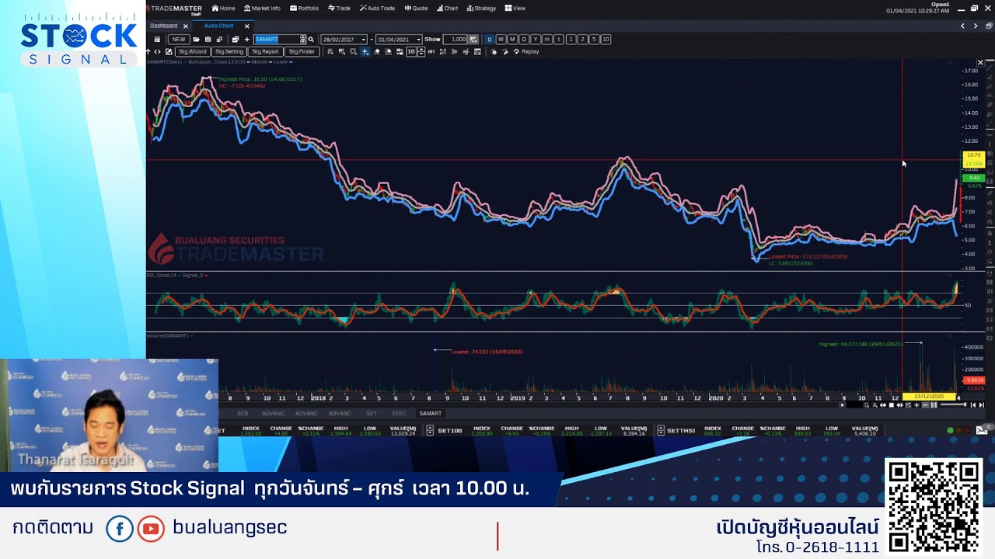Select the 5 minute timeframe button
Image resolution: width=995 pixels, height=559 pixels.
pos(594,39)
